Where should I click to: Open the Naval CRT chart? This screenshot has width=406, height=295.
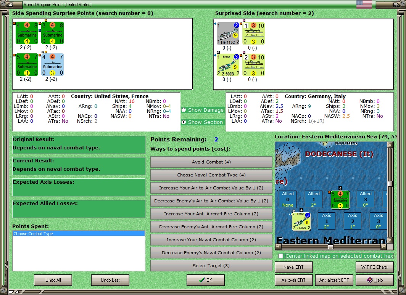(294, 267)
